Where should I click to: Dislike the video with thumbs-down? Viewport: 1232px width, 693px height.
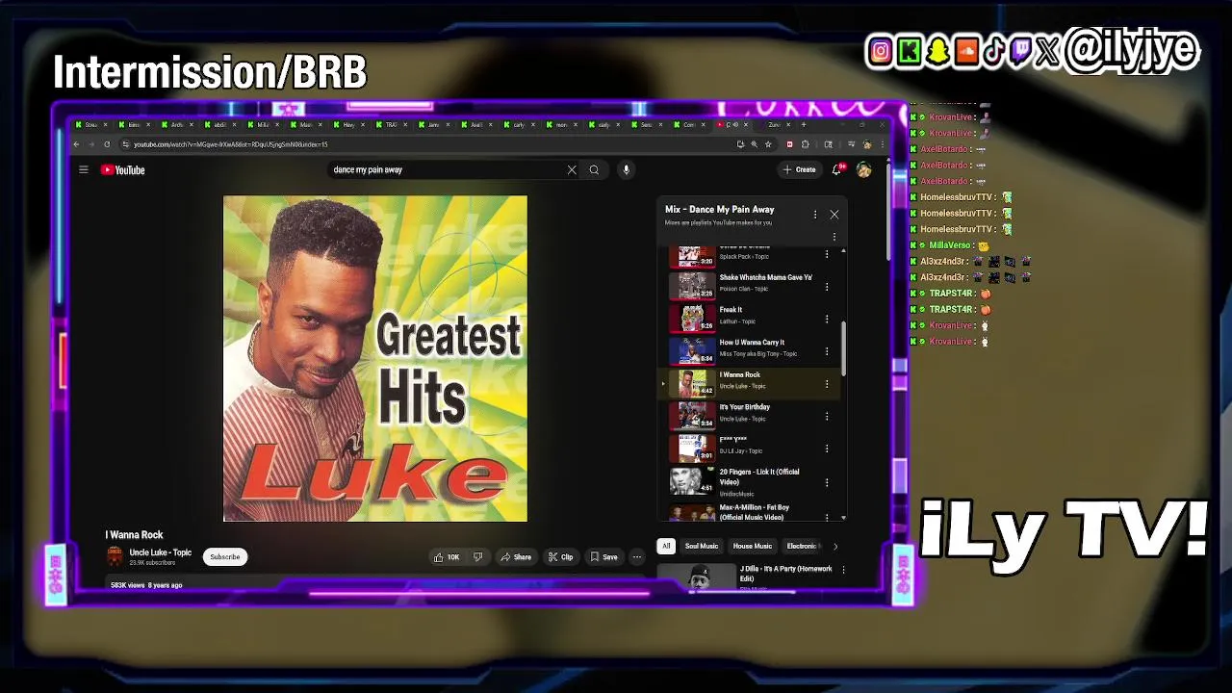click(x=477, y=556)
